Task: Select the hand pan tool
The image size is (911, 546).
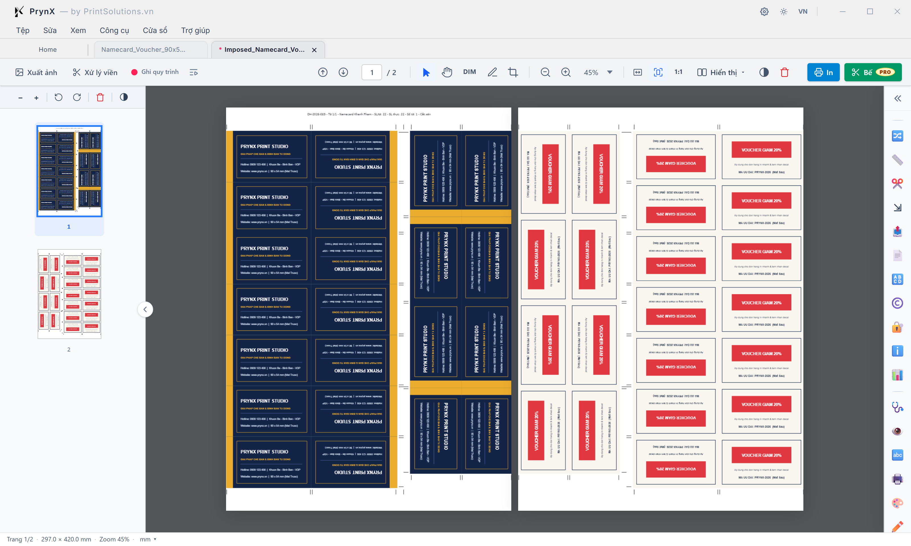Action: pos(447,72)
